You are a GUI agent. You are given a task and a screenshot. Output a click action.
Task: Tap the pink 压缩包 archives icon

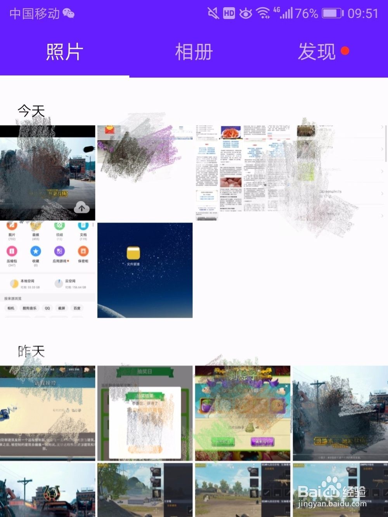pyautogui.click(x=12, y=251)
